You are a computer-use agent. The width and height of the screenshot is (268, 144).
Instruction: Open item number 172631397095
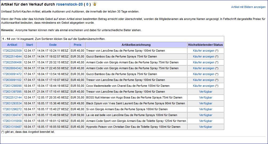[x=12, y=92]
